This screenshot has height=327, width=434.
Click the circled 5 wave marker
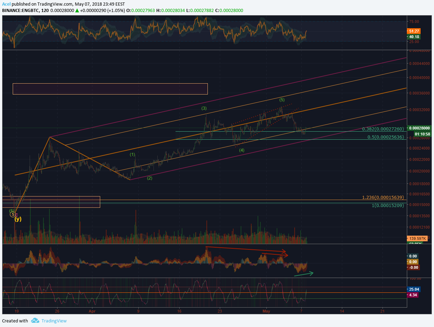tap(13, 214)
